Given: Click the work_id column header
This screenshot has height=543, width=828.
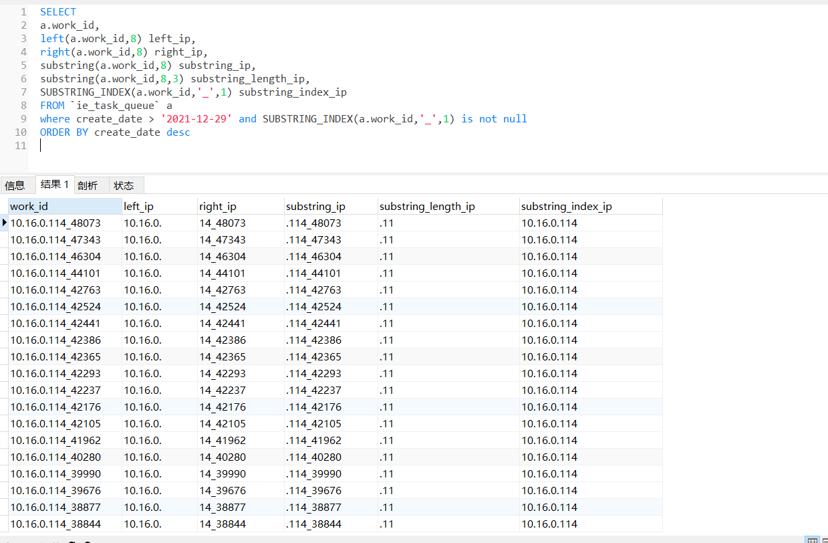Looking at the screenshot, I should coord(65,206).
